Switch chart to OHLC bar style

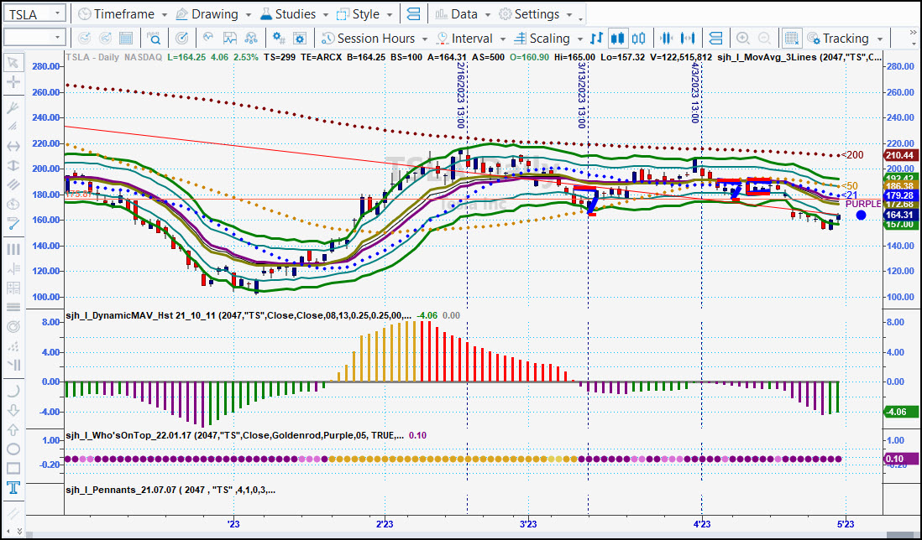597,39
